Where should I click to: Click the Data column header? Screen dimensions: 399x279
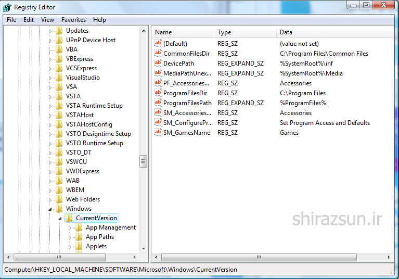tap(335, 32)
